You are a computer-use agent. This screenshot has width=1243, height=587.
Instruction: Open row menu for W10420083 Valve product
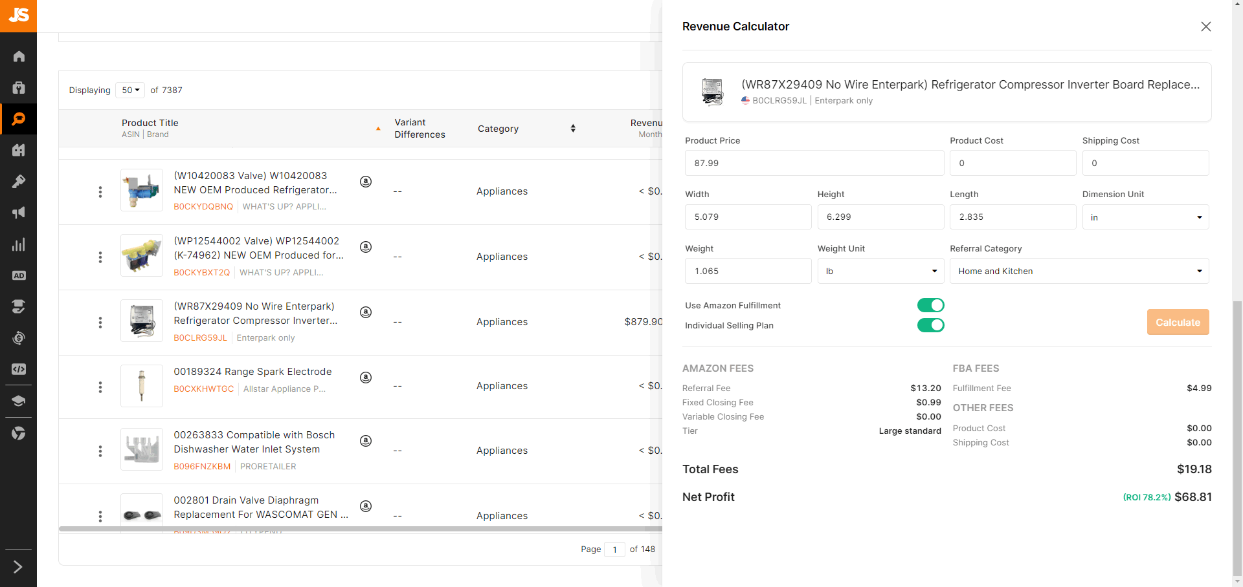point(100,192)
